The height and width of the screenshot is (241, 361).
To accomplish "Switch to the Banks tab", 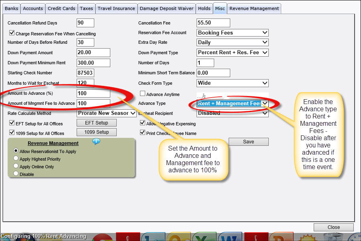I will coord(11,8).
